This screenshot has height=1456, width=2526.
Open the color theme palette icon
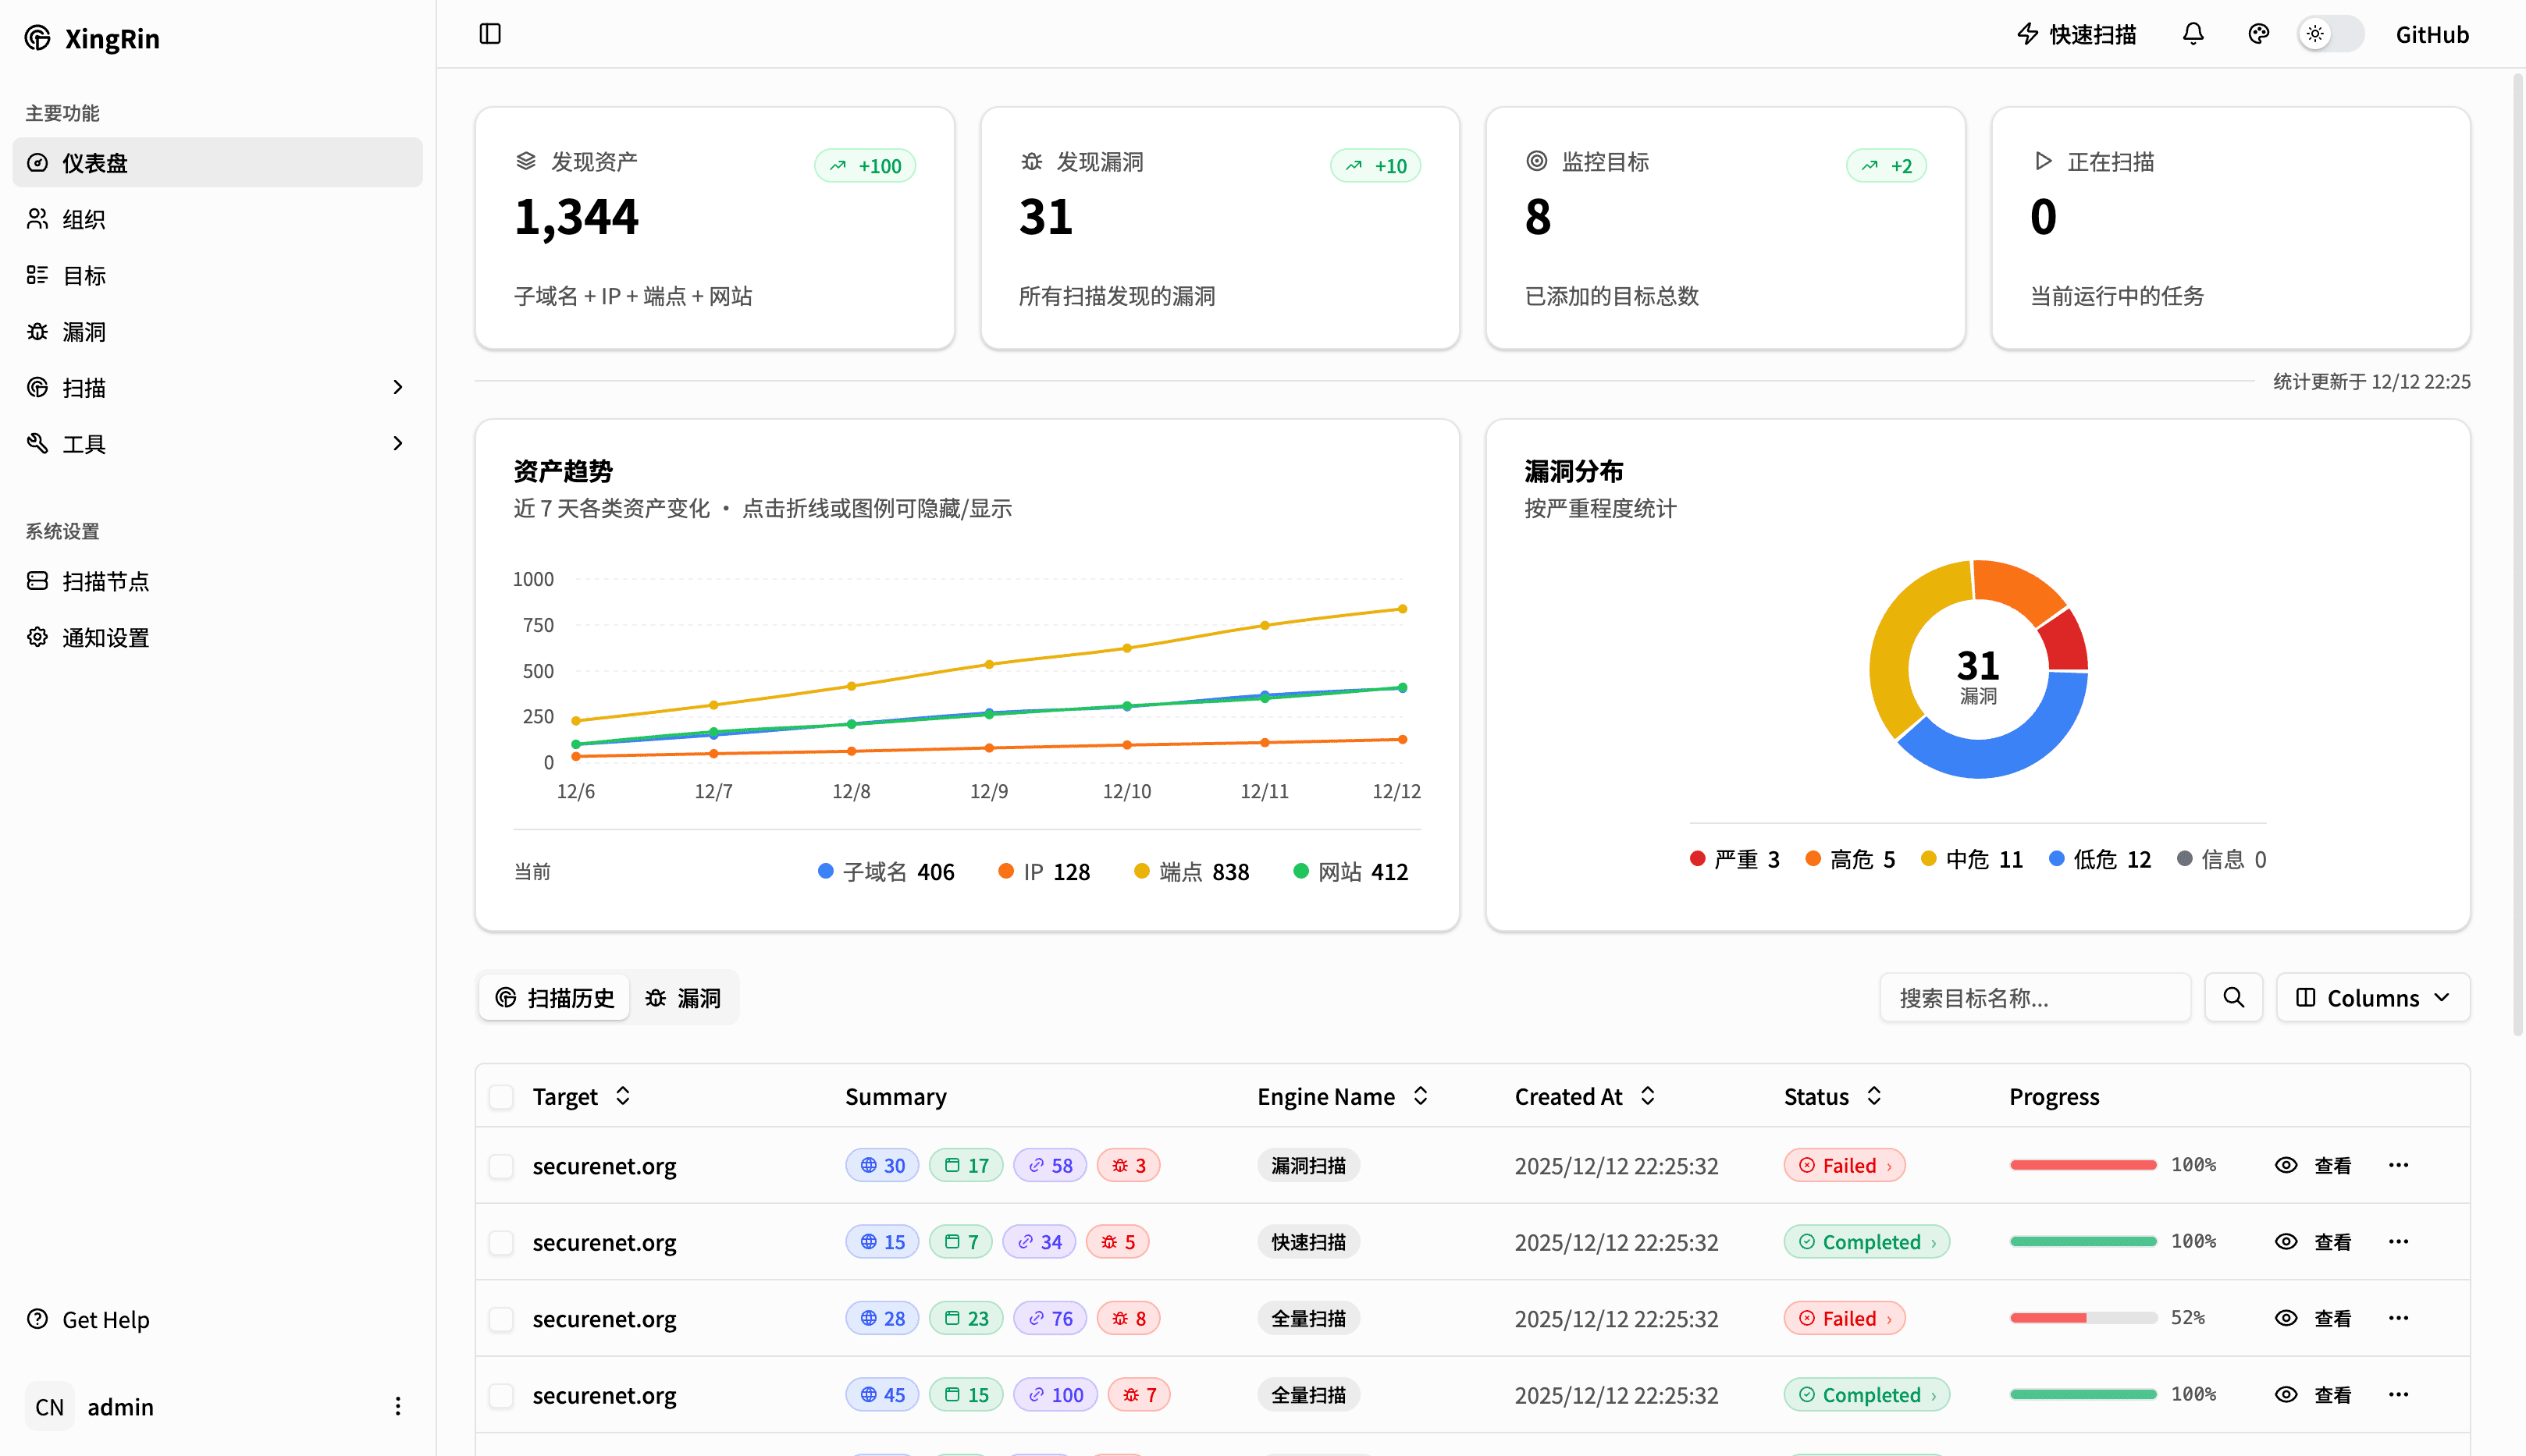(x=2258, y=34)
